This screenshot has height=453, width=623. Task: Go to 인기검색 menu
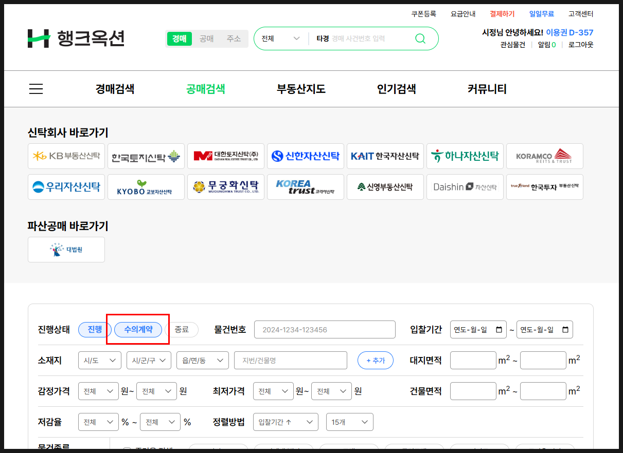(x=396, y=89)
